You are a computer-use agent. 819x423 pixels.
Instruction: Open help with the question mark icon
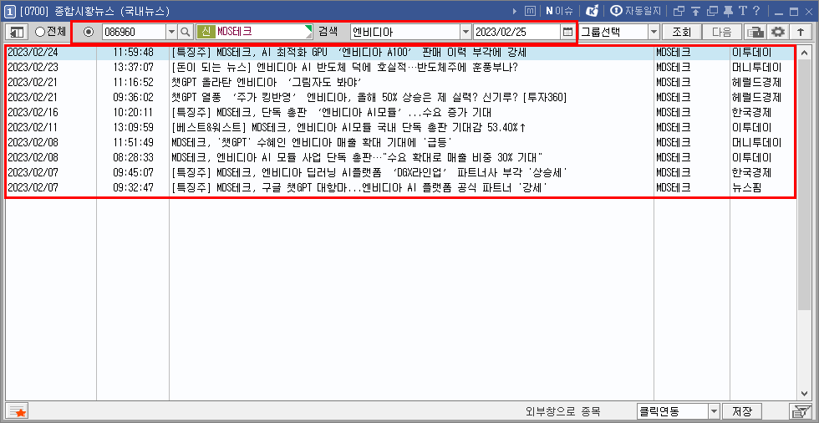(755, 11)
